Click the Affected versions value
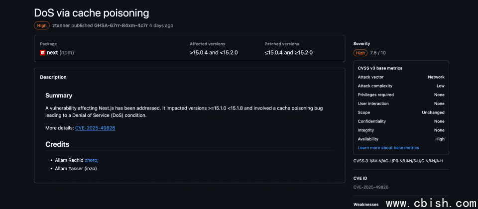This screenshot has height=209, width=478. click(x=214, y=53)
